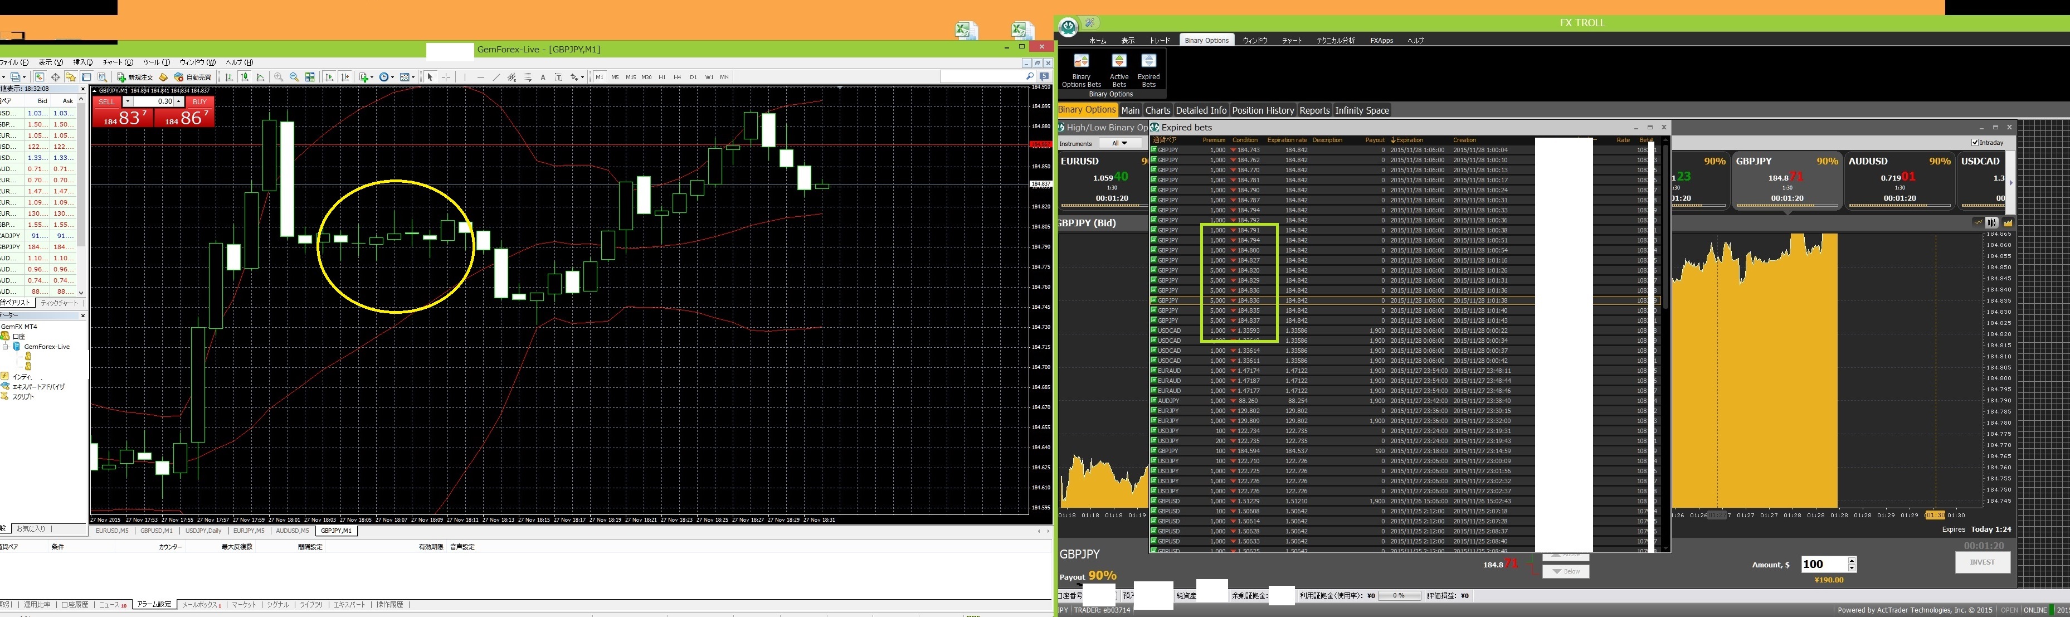This screenshot has height=617, width=2070.
Task: Select the M1 timeframe button
Action: [600, 77]
